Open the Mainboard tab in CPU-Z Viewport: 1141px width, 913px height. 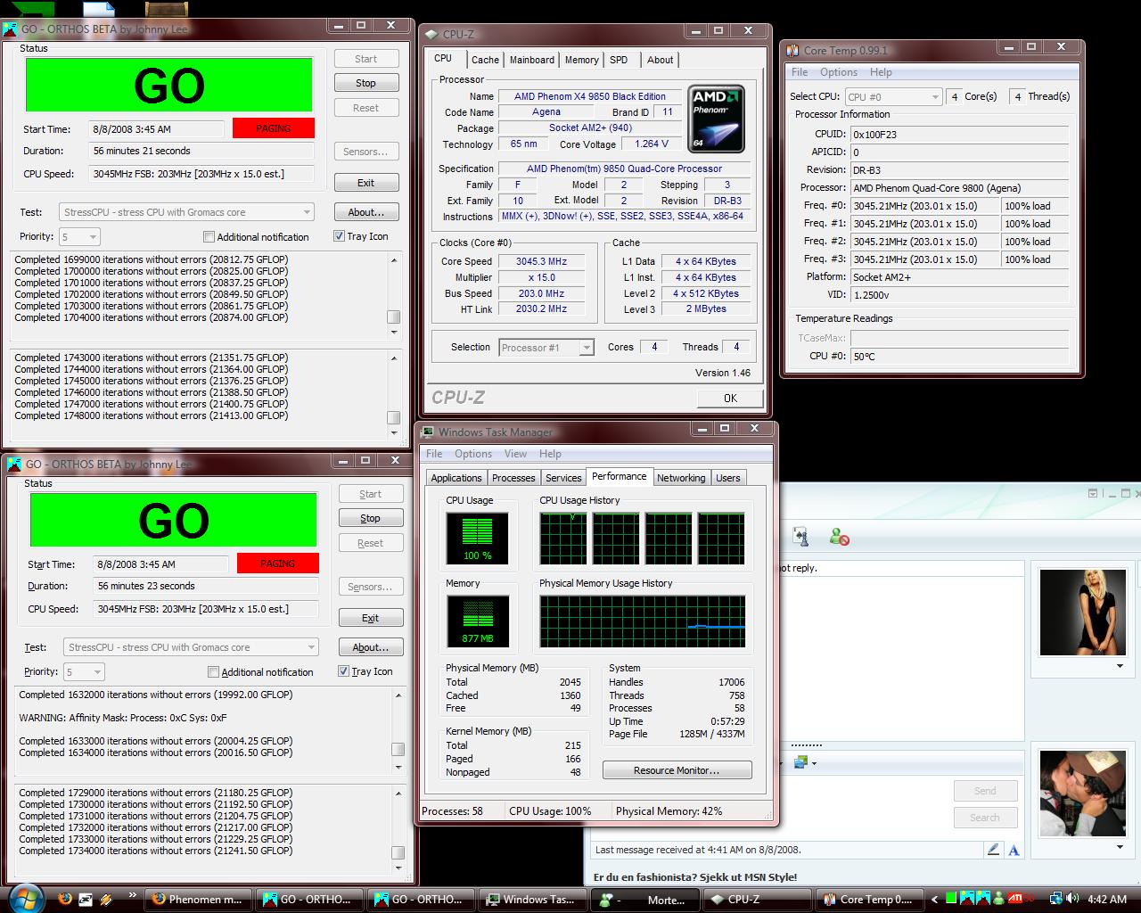(x=532, y=60)
